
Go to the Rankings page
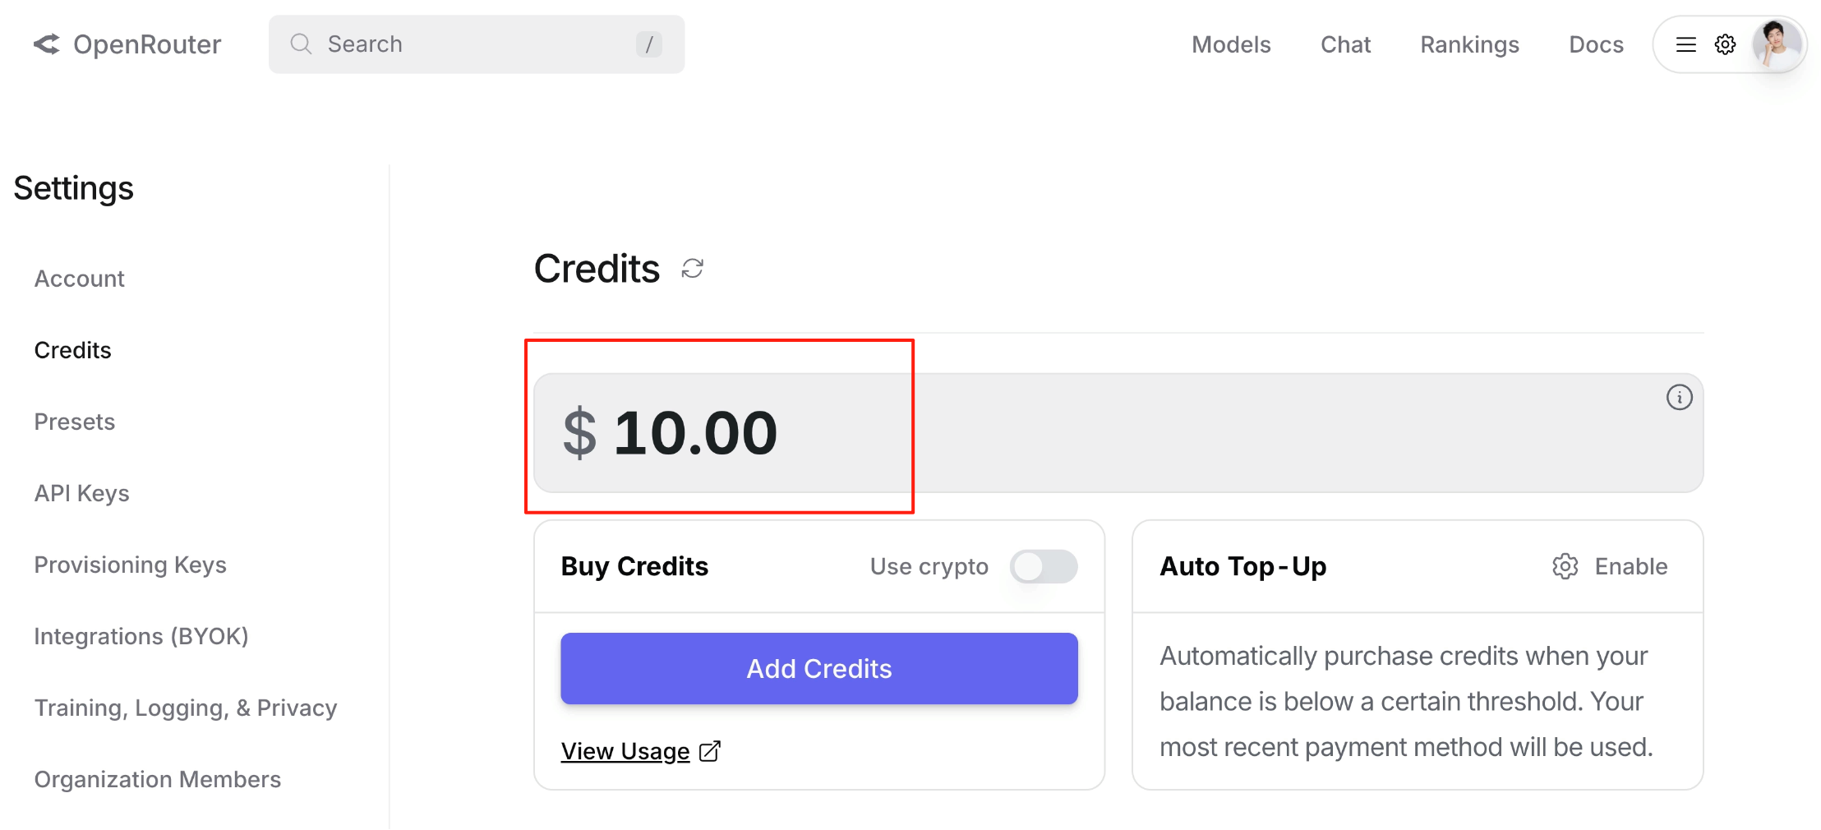1468,44
